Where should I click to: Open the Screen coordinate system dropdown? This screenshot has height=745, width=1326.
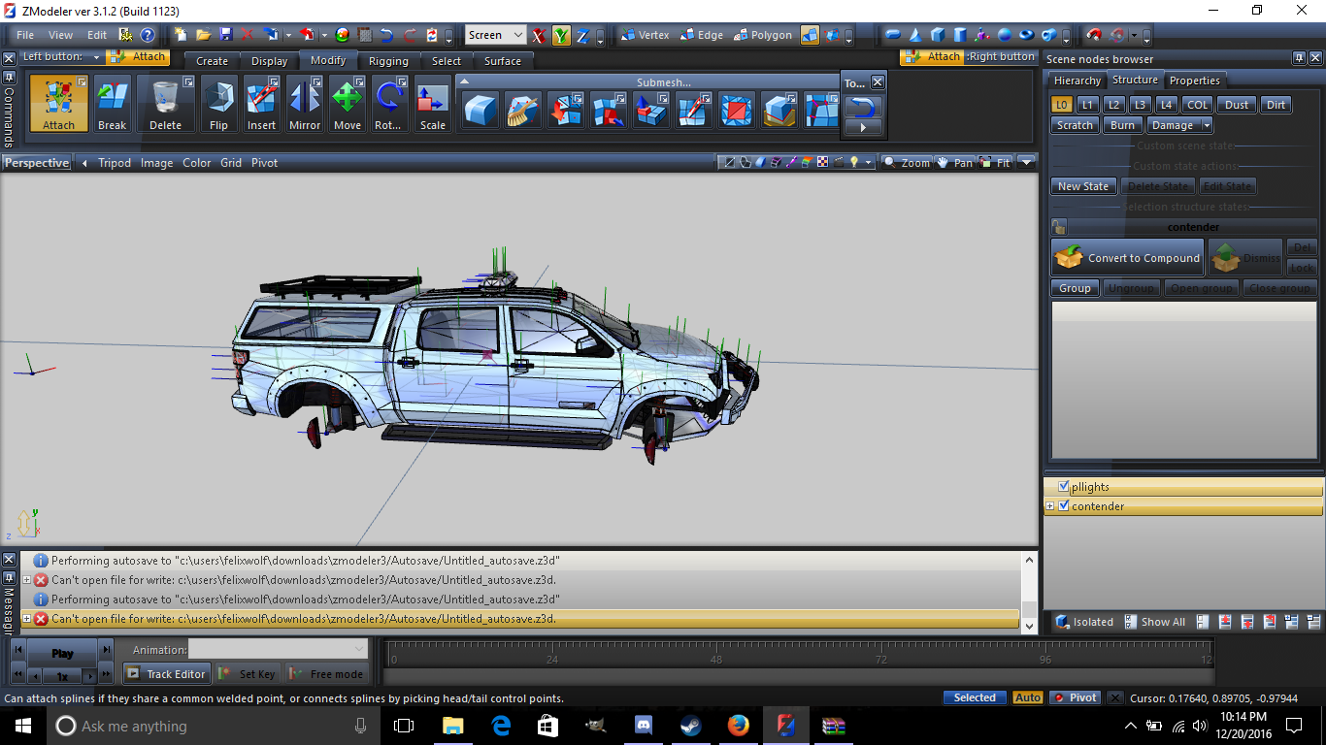tap(517, 35)
